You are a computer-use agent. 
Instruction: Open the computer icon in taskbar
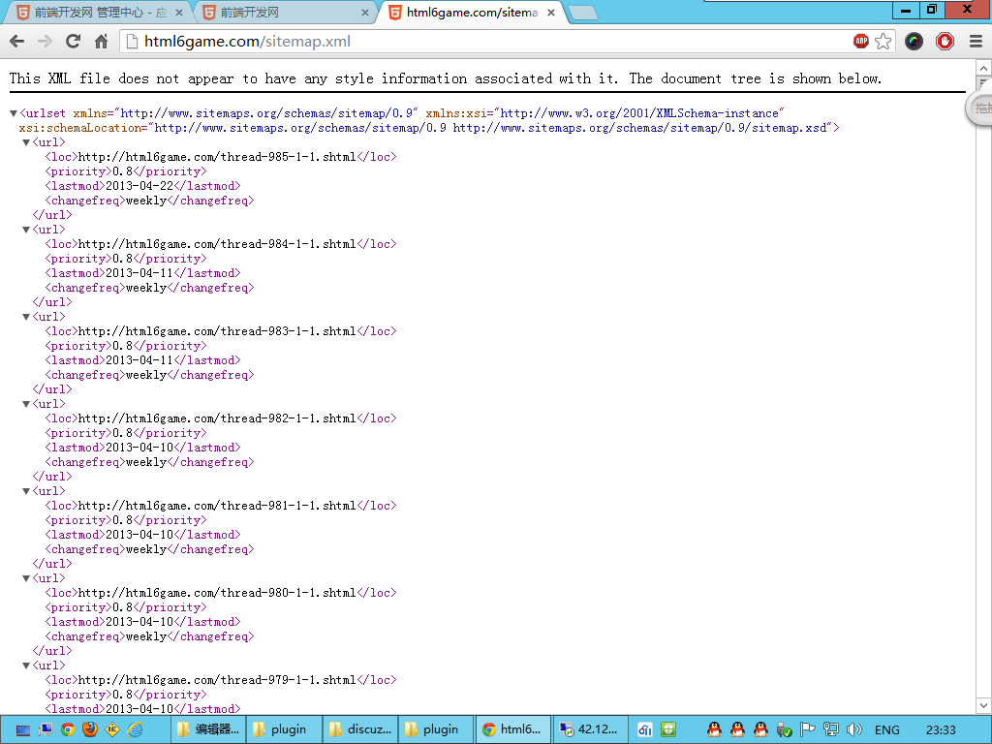click(x=45, y=730)
